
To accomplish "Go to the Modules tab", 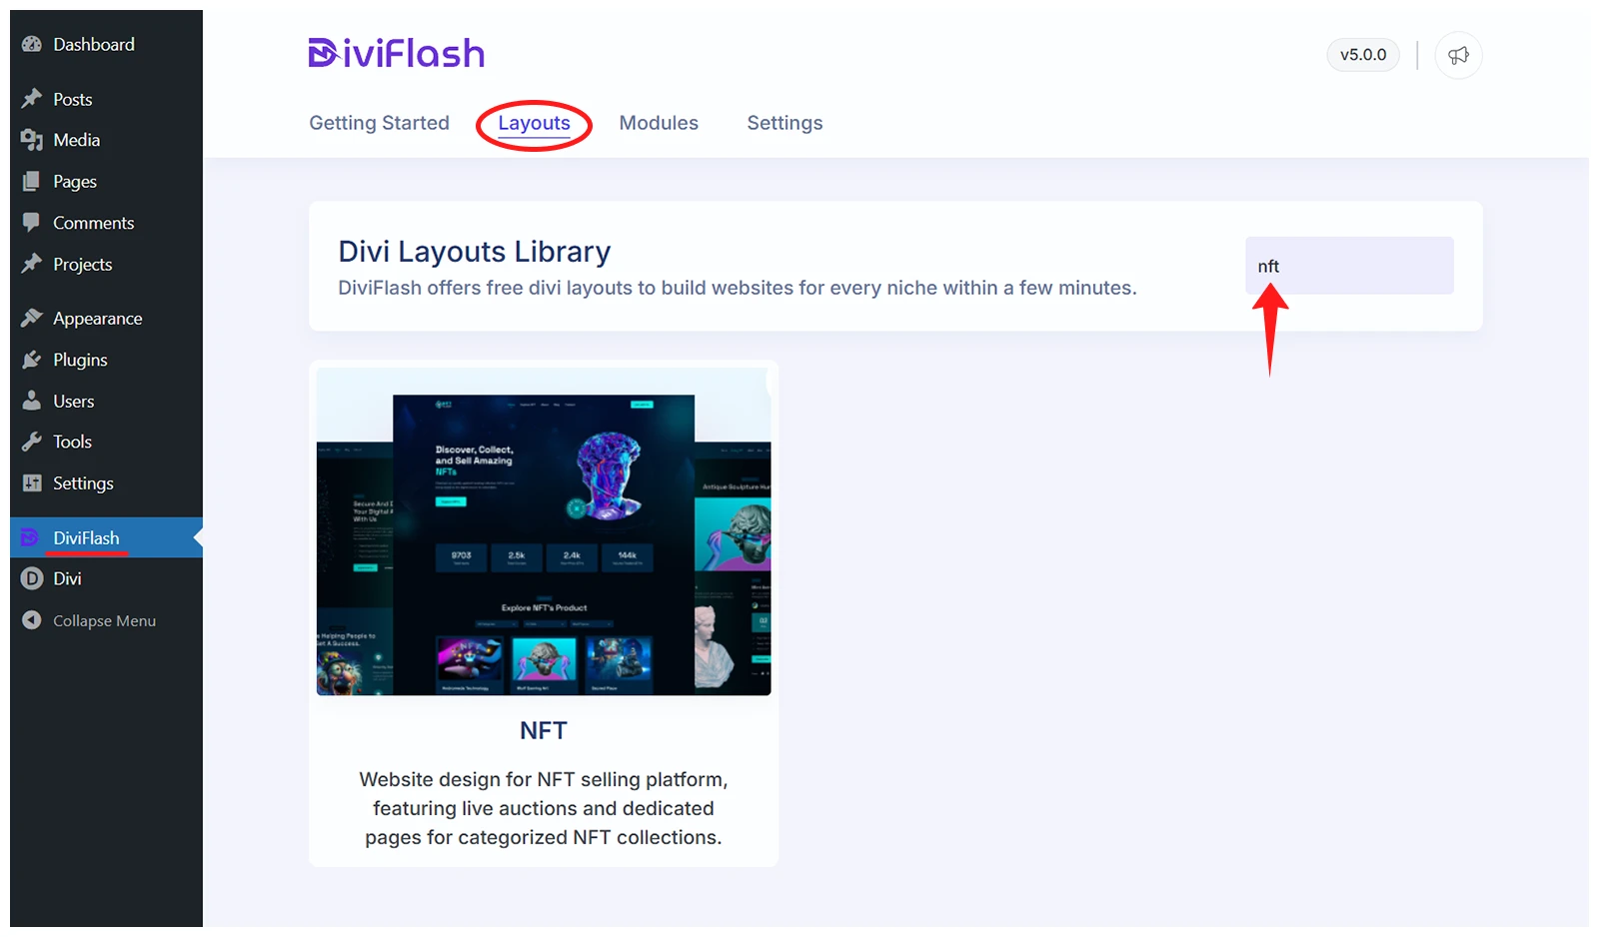I will click(x=659, y=123).
